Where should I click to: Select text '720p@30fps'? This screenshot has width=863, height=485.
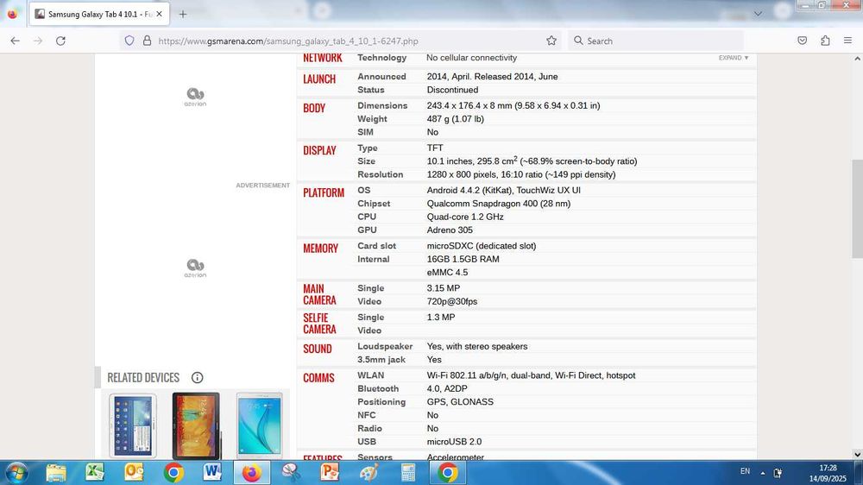click(452, 302)
